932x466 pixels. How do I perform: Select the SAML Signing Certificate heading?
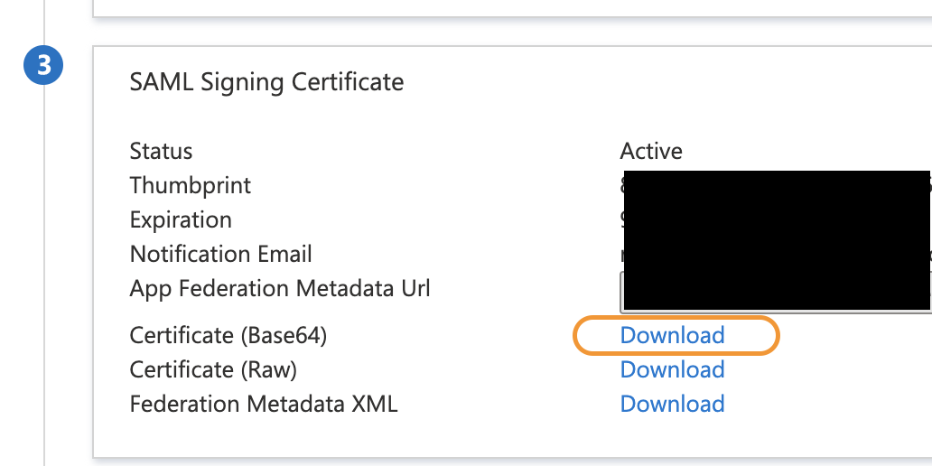tap(267, 81)
